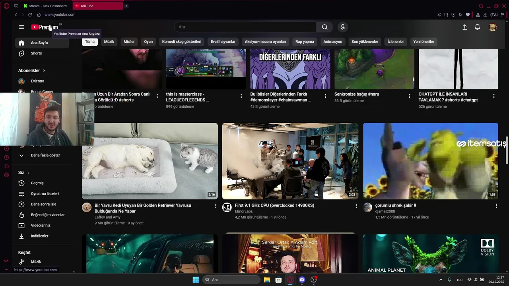This screenshot has height=286, width=509.
Task: Open Opera sidebar settings gear
Action: (6, 175)
